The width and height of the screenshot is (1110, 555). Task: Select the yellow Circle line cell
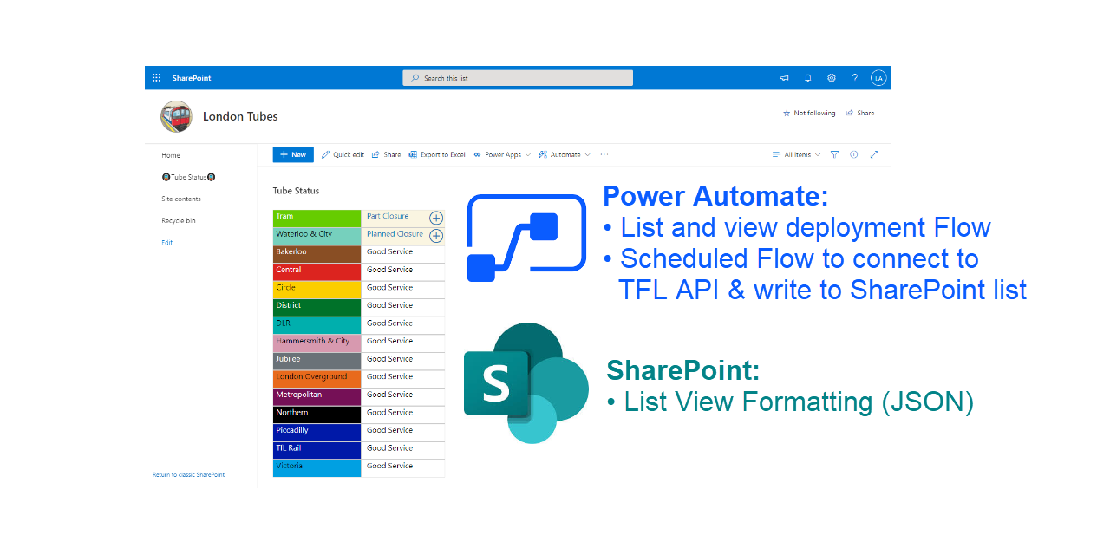pos(317,290)
